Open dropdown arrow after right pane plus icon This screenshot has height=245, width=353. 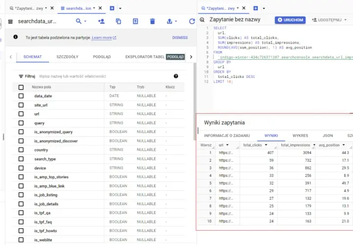(264, 8)
